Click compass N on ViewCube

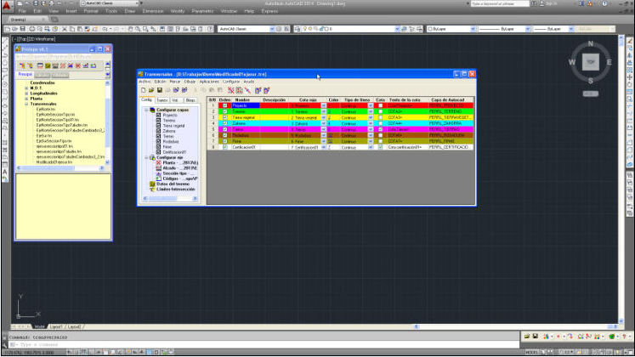(x=591, y=43)
